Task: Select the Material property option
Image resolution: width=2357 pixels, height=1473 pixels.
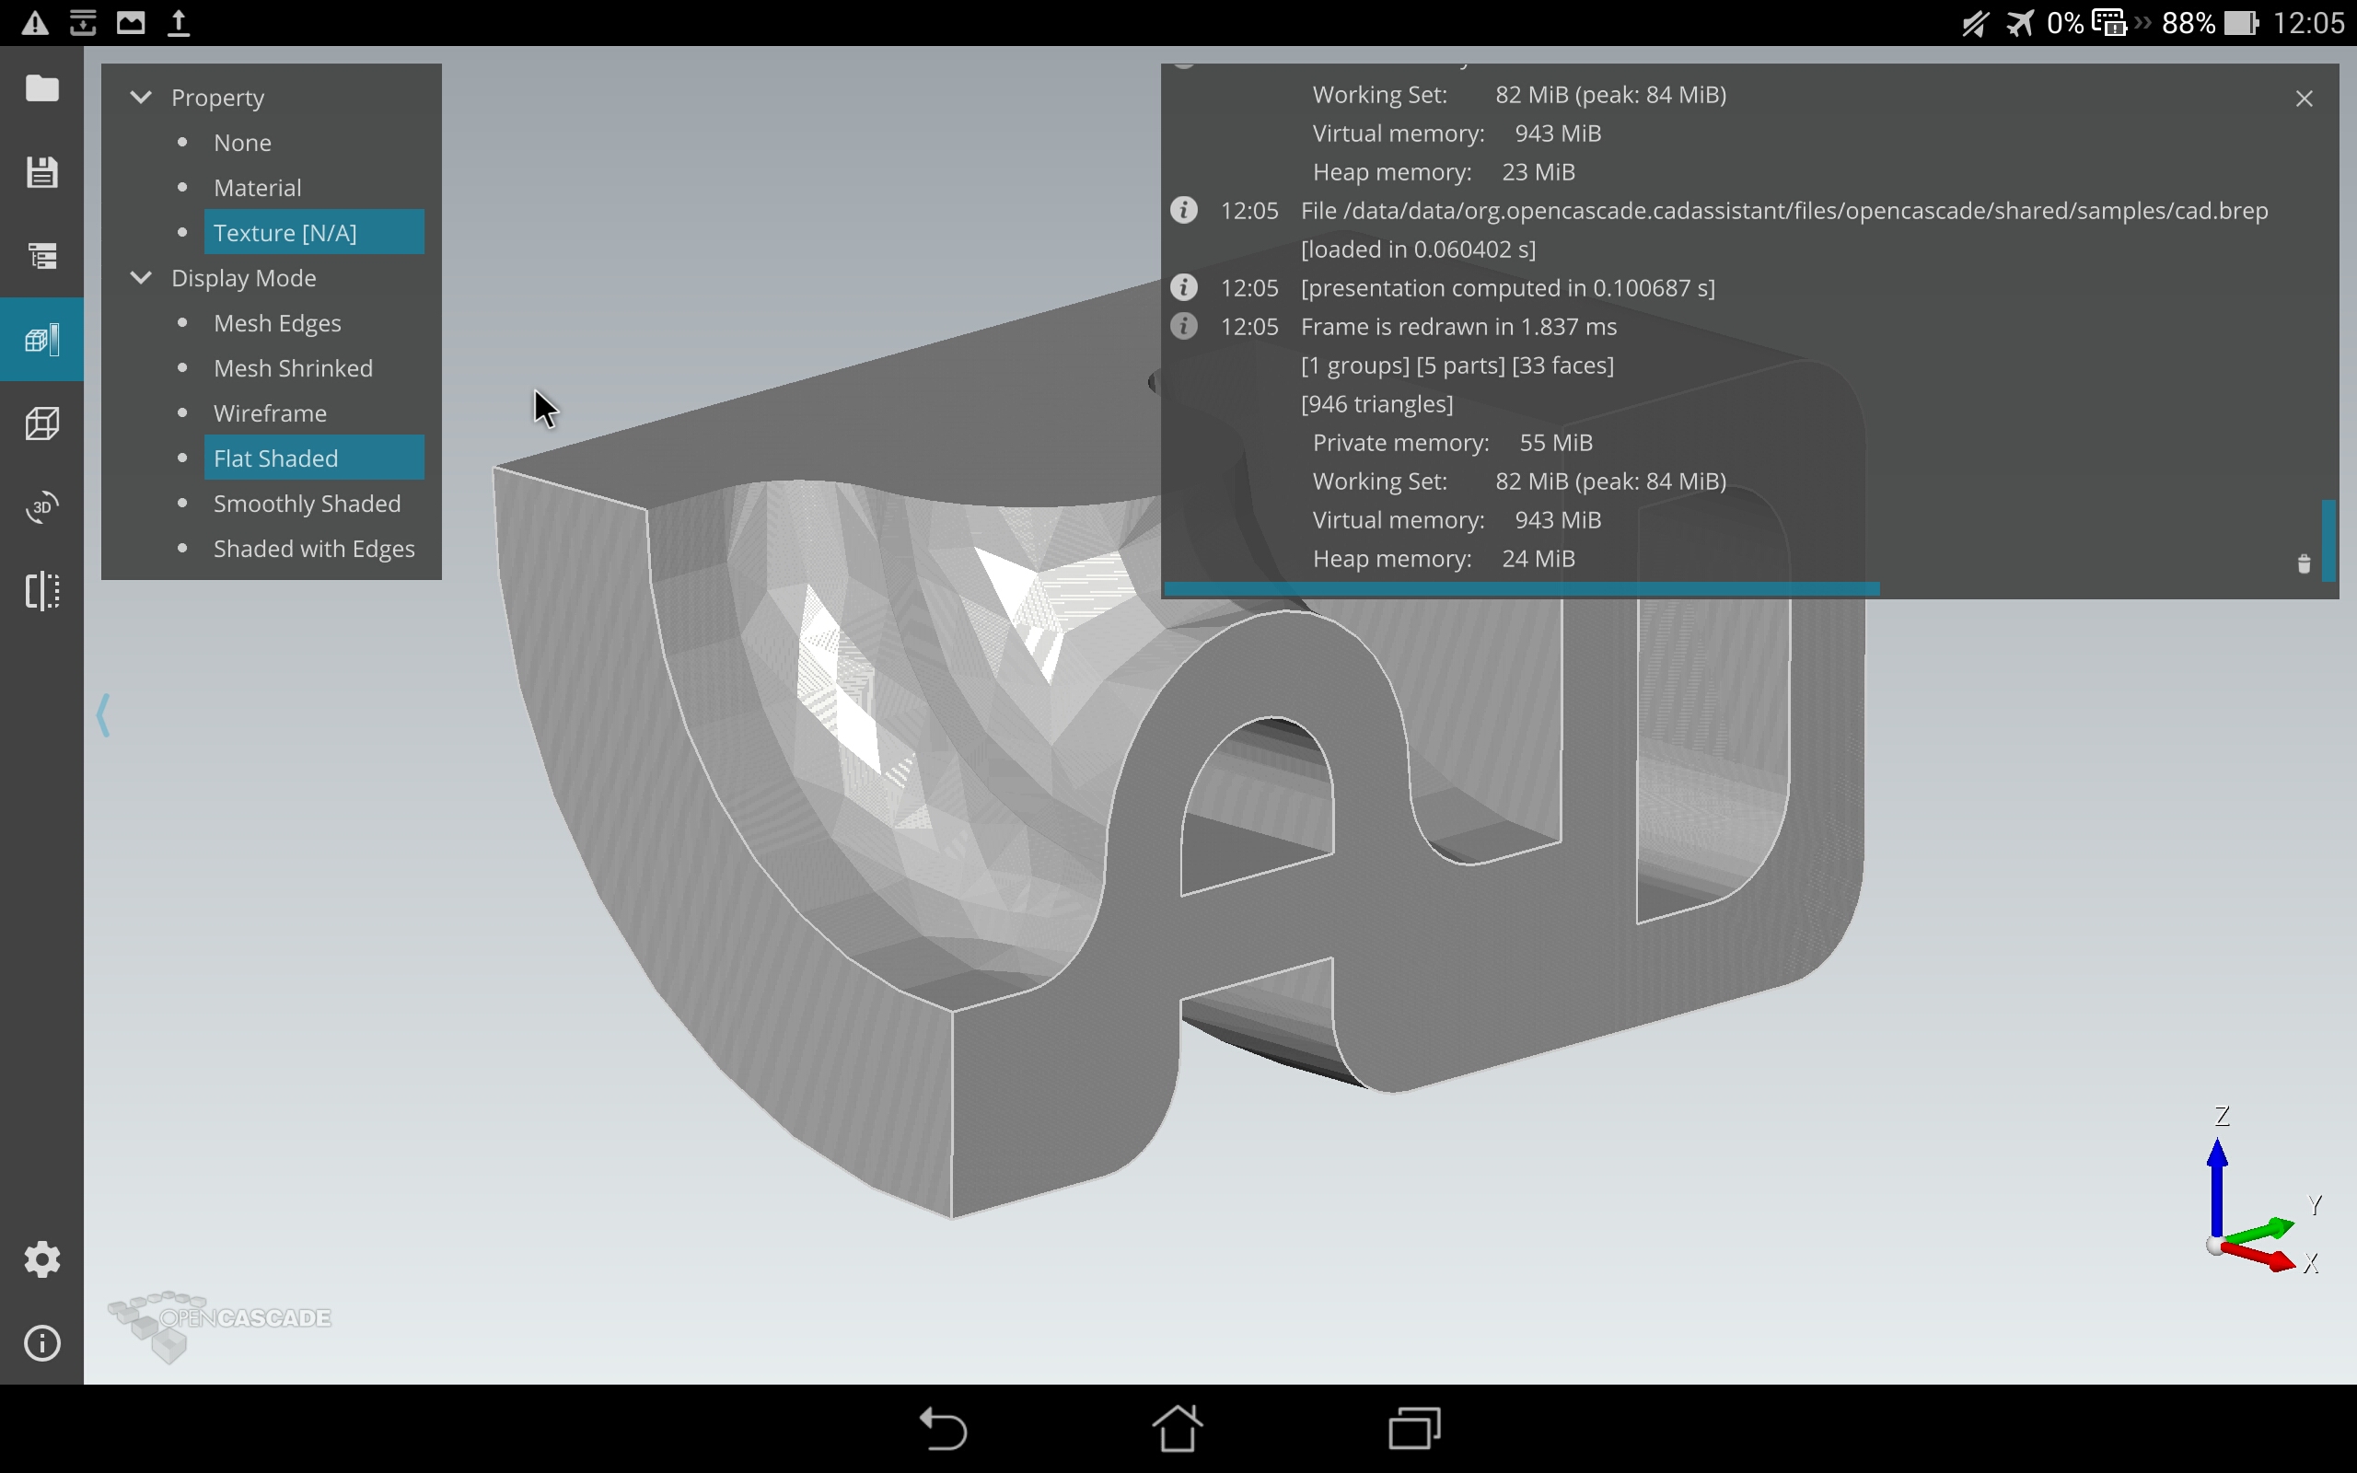Action: 257,188
